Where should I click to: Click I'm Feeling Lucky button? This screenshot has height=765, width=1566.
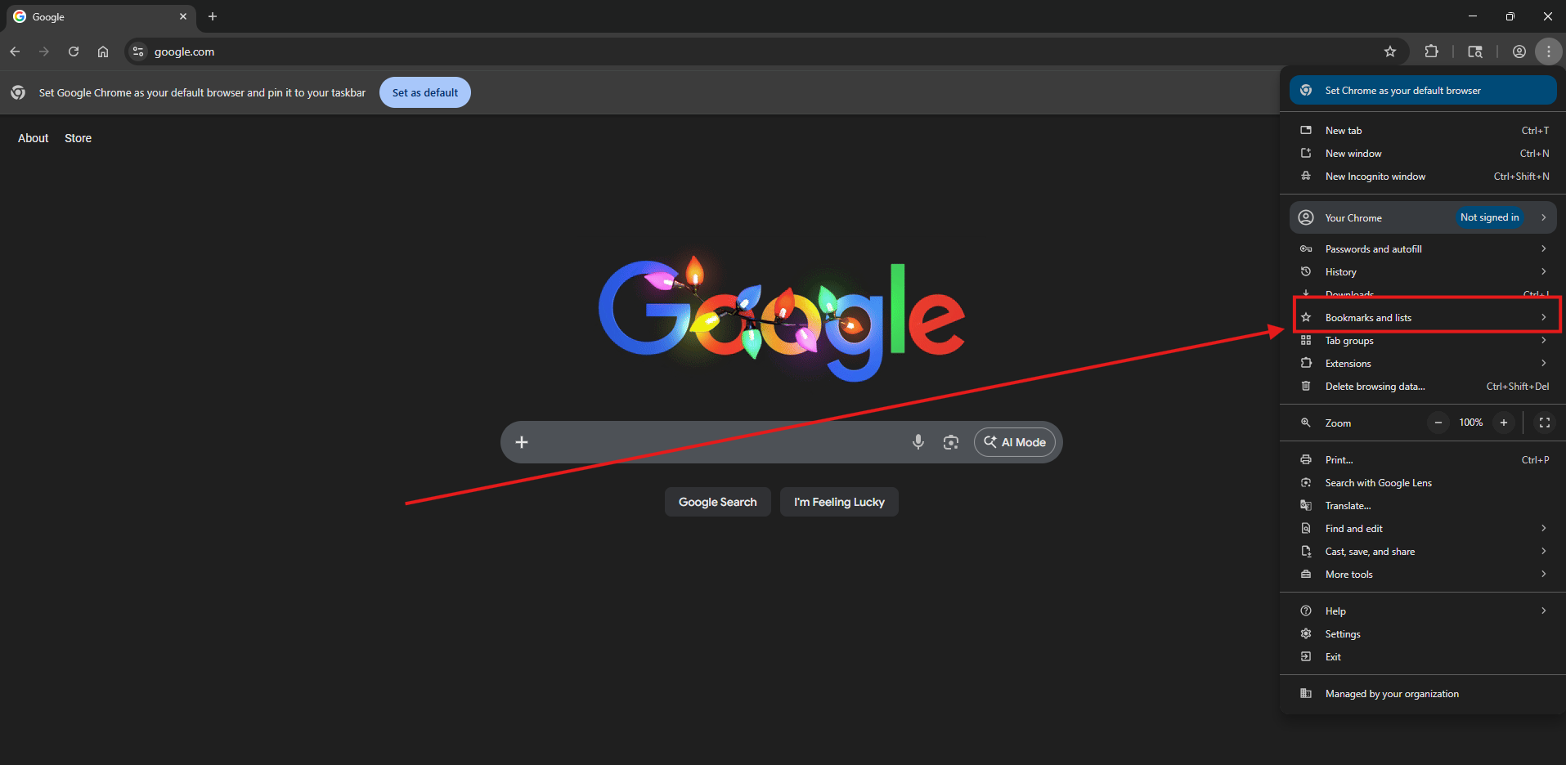point(839,502)
